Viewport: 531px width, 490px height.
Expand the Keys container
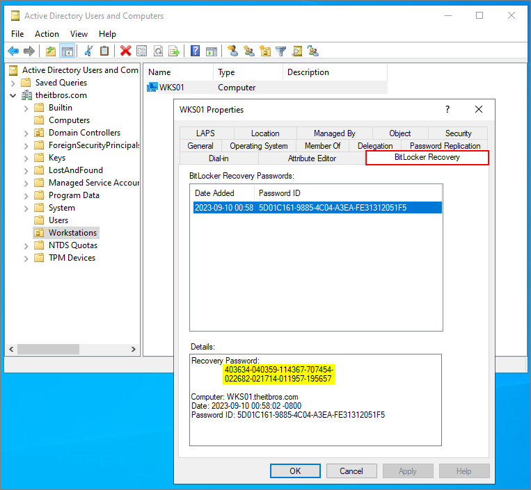tap(26, 158)
